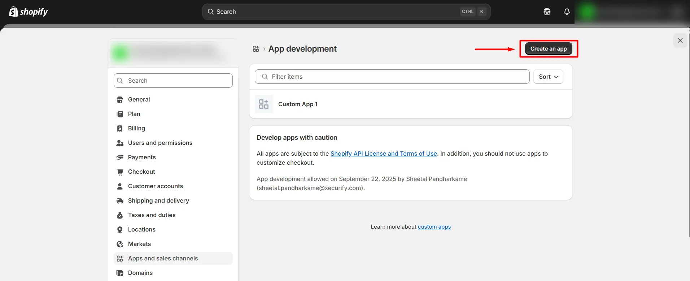
Task: Follow the custom apps link
Action: [x=434, y=227]
